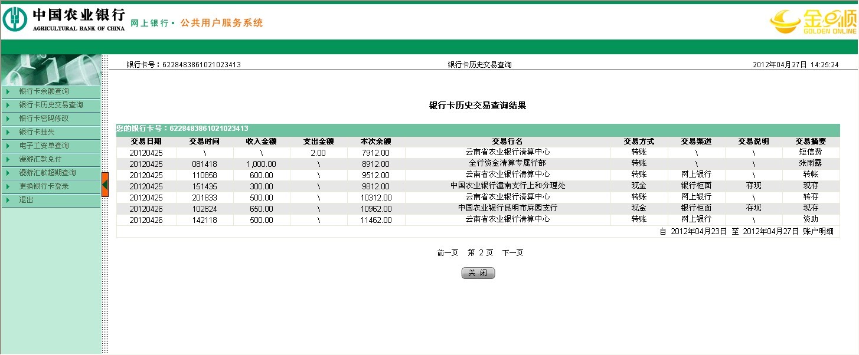859x355 pixels.
Task: Choose 更换银行卡登录 in the sidebar
Action: click(x=44, y=186)
